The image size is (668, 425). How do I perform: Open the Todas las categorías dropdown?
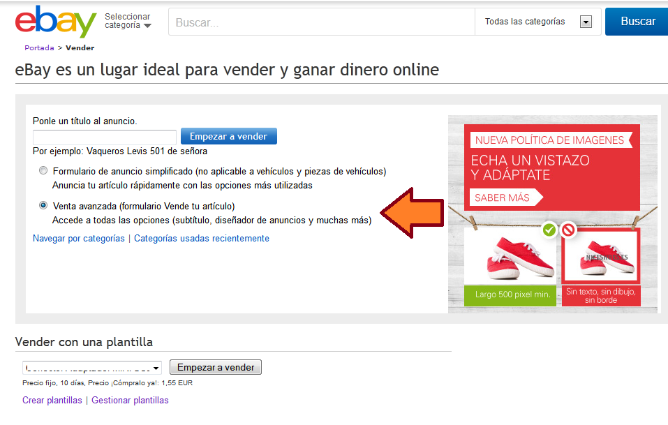pyautogui.click(x=537, y=22)
